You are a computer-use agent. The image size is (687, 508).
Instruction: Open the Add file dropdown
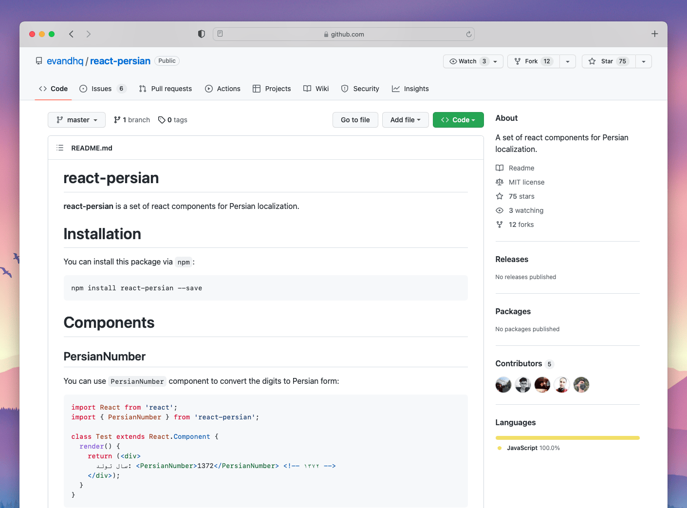coord(405,120)
